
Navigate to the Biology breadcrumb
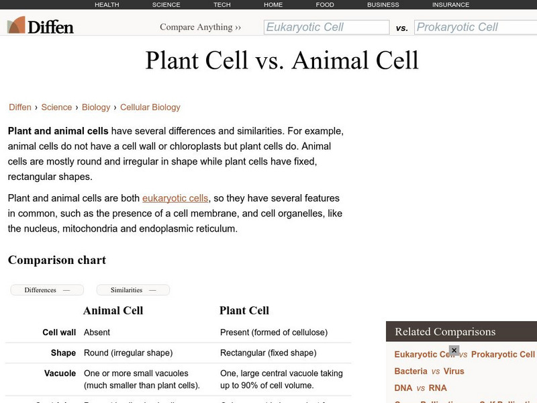[x=96, y=107]
